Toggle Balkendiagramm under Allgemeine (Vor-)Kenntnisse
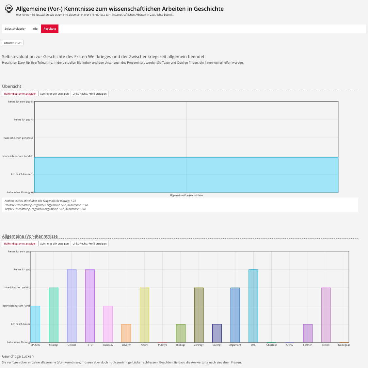368x368 pixels. pos(20,244)
